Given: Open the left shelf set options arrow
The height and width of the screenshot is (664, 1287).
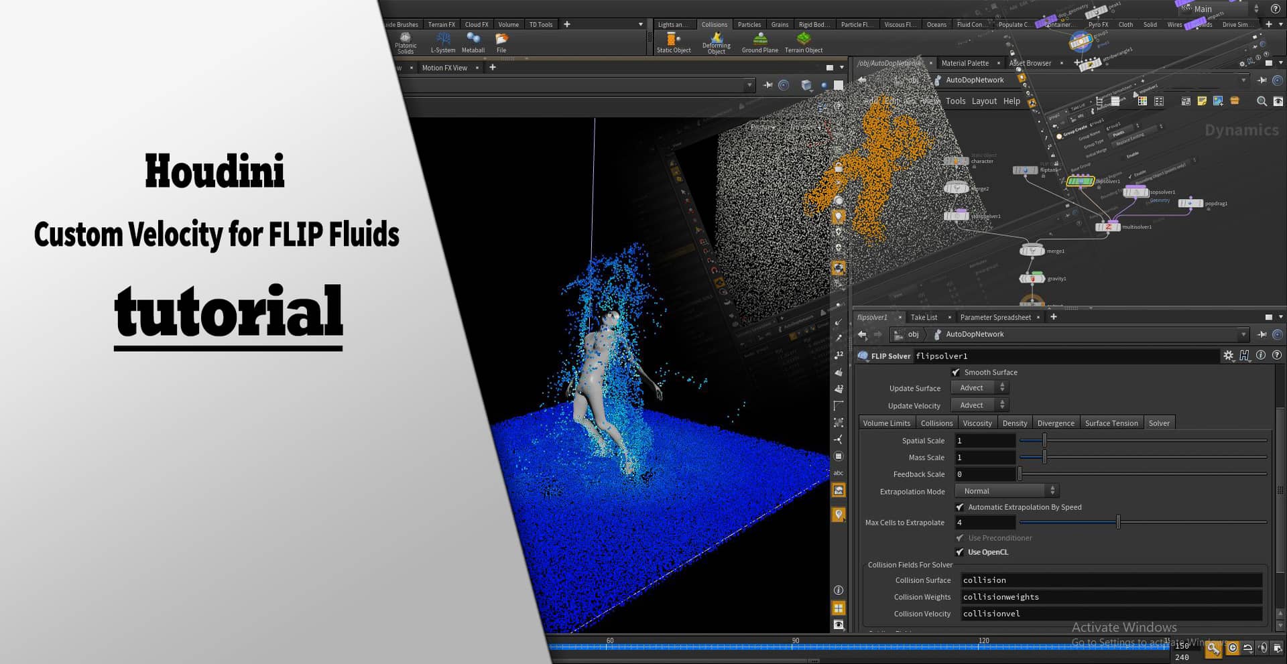Looking at the screenshot, I should coord(641,24).
